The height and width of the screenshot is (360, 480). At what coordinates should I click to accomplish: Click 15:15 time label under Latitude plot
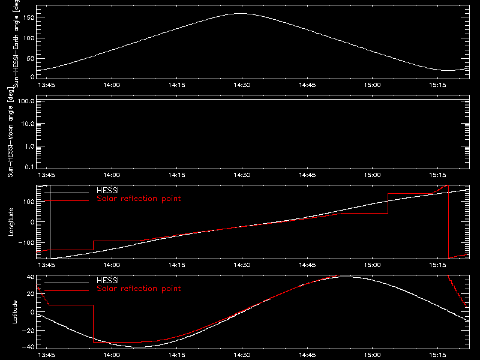click(x=437, y=355)
